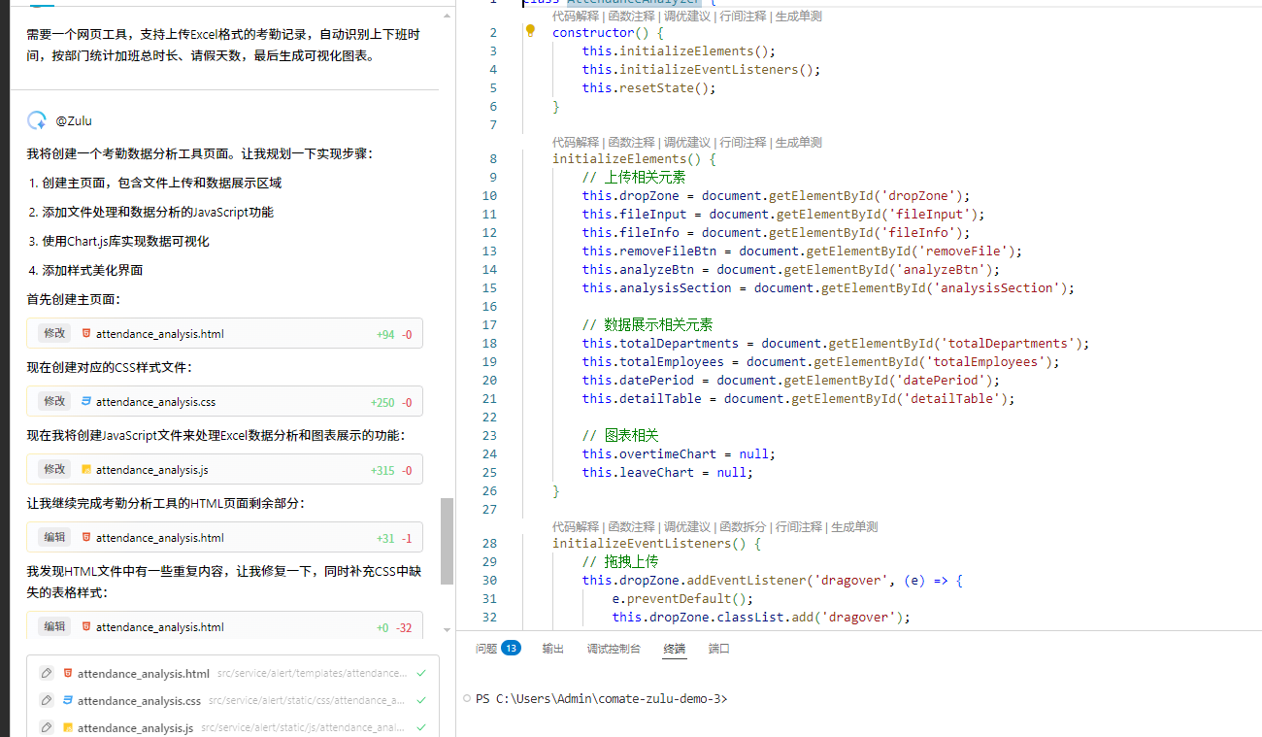Click the 修改 badge on attendance_analysis.html card
The width and height of the screenshot is (1262, 737).
(x=54, y=333)
